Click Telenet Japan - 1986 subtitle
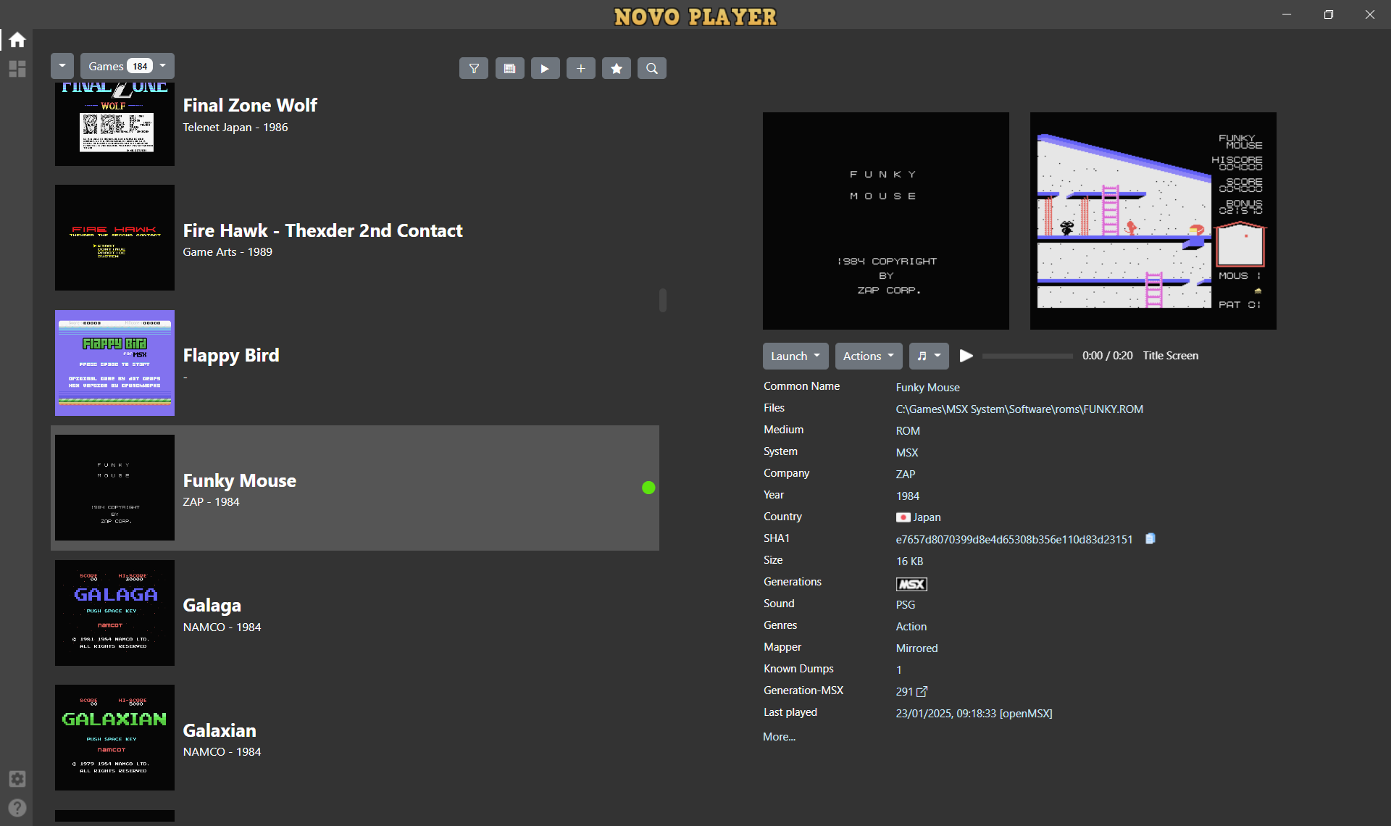The width and height of the screenshot is (1391, 826). click(235, 127)
